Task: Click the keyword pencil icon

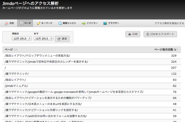Action: point(38,23)
